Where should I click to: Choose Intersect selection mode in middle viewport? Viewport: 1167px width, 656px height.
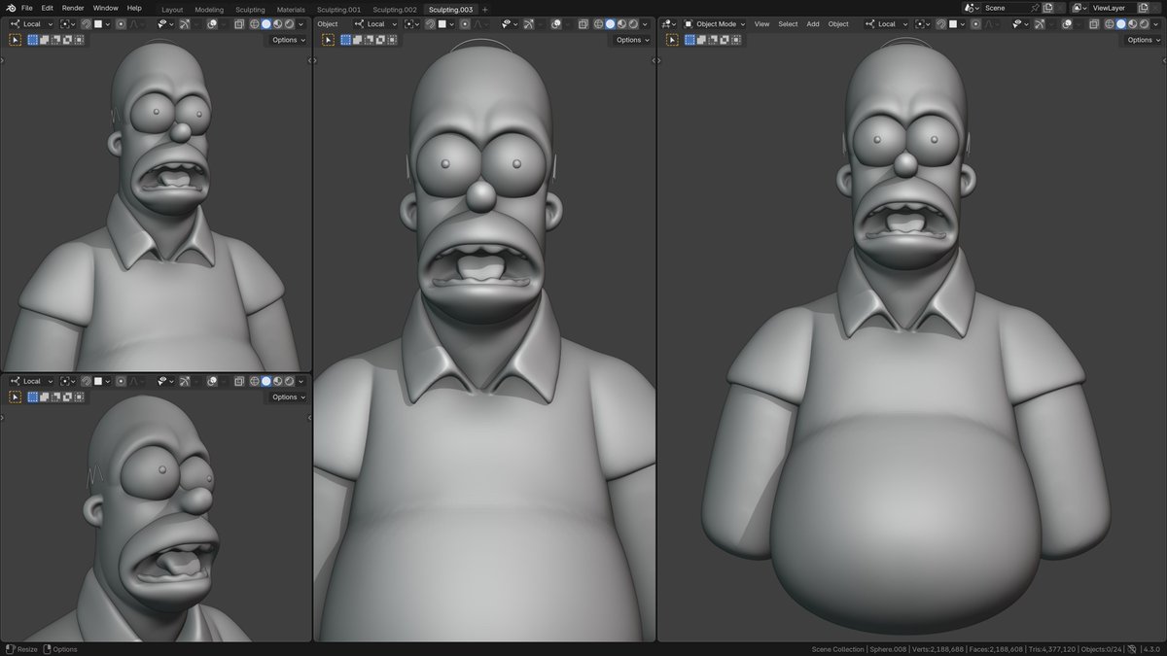coord(392,40)
